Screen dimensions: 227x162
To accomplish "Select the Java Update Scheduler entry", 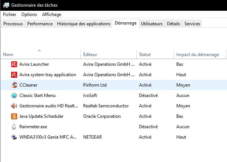I will (x=41, y=116).
